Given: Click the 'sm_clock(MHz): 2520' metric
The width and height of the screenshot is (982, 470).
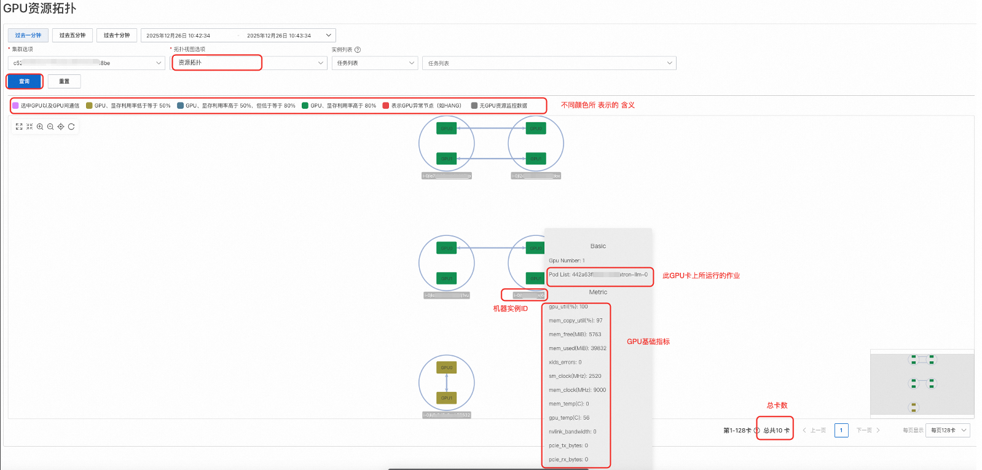Looking at the screenshot, I should tap(575, 376).
